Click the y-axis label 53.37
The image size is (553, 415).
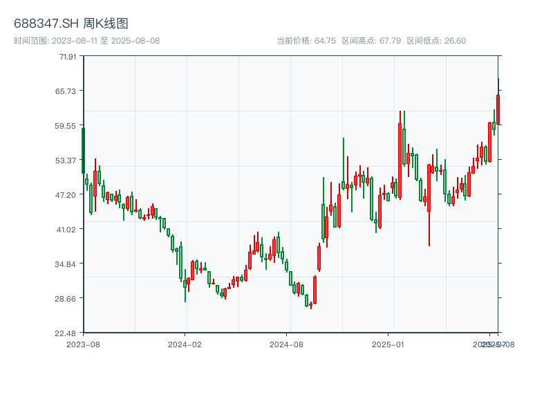(x=66, y=160)
